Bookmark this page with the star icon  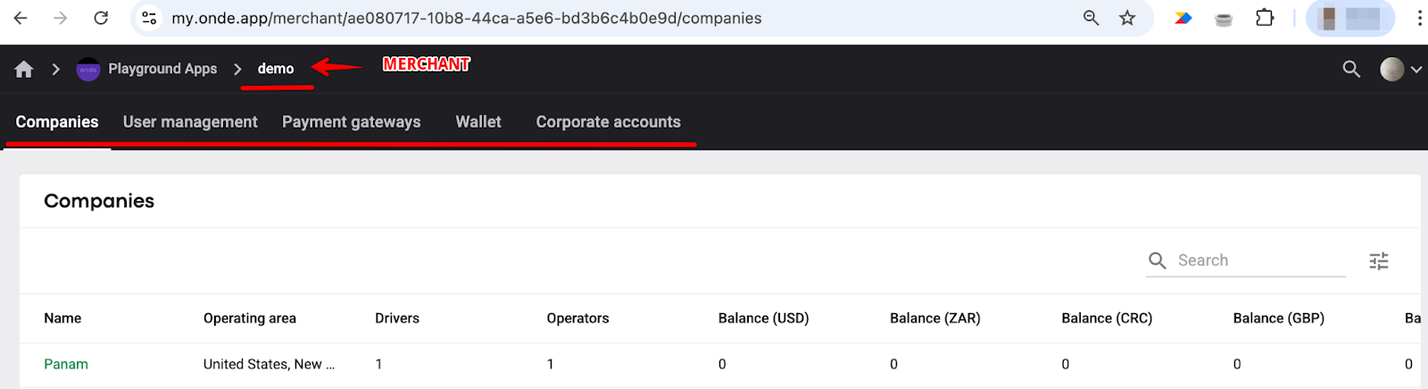pyautogui.click(x=1127, y=18)
